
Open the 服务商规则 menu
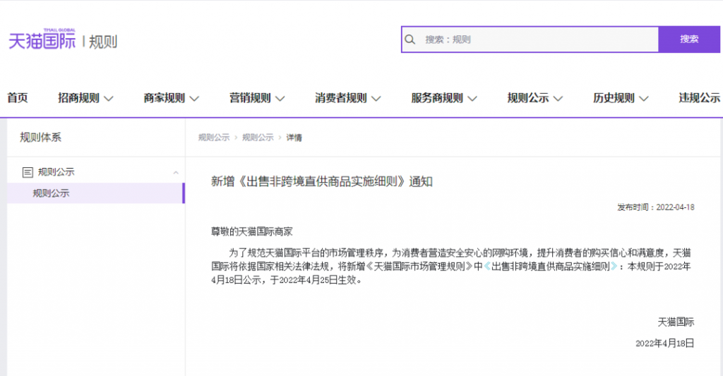(x=436, y=98)
